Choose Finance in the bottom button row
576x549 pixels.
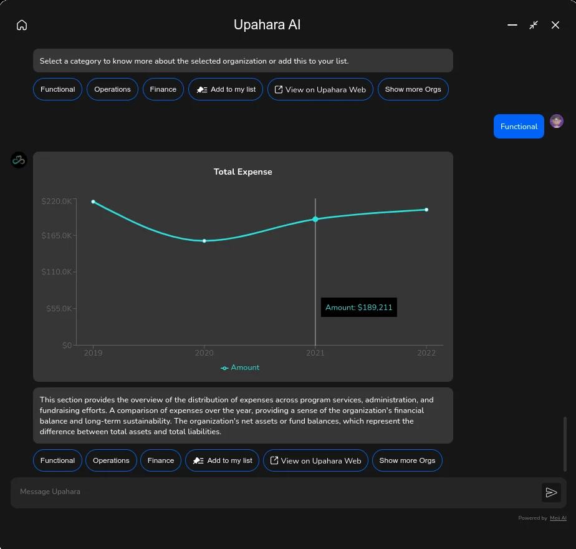pos(161,460)
